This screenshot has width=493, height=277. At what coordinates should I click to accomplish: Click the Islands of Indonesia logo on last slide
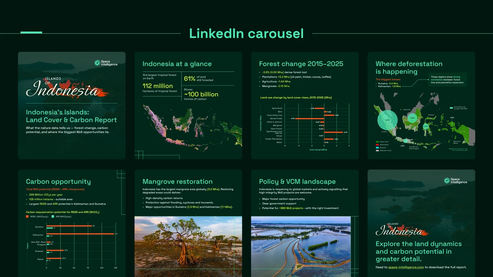401,230
